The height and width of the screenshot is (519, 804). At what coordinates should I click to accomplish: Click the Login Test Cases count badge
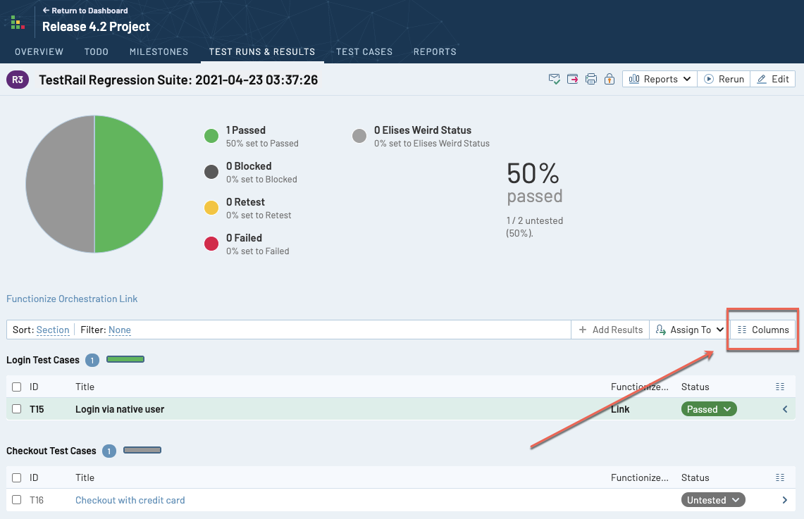92,360
